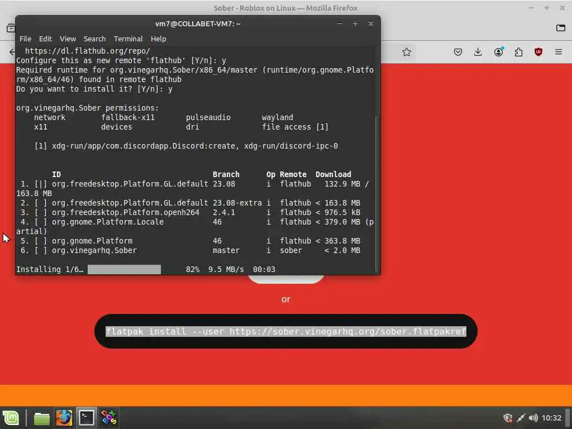Open Firefox hamburger application menu
Screen dimensions: 572x429
click(x=559, y=52)
